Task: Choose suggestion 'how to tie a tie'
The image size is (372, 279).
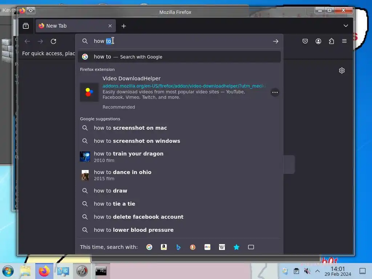Action: tap(179, 204)
